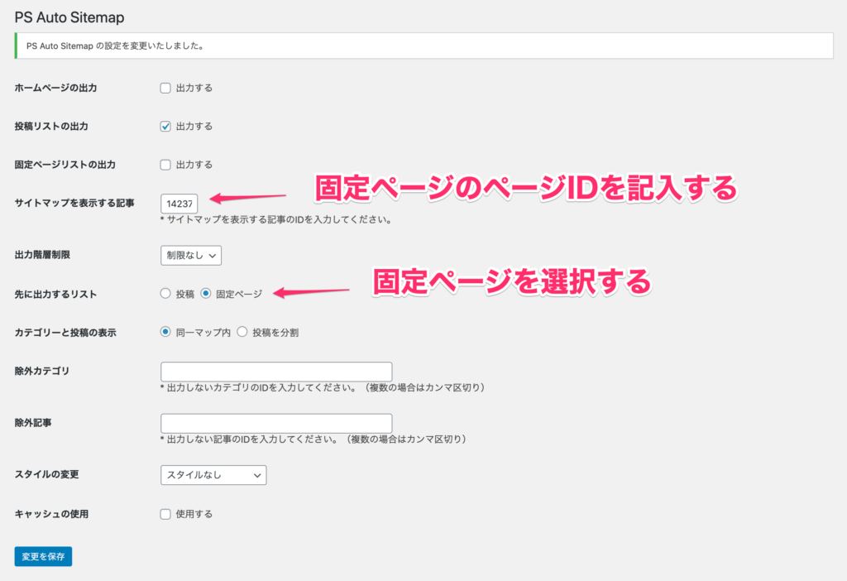Click hint text about entering sitemap article ID
The height and width of the screenshot is (581, 847).
tap(276, 220)
